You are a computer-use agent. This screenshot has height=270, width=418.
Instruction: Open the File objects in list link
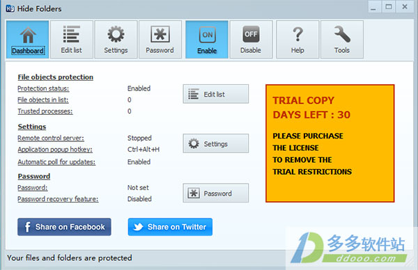[43, 100]
